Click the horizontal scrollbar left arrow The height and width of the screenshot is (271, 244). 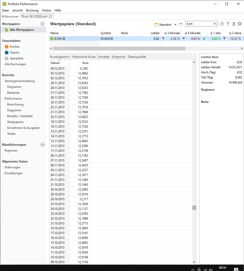[51, 49]
